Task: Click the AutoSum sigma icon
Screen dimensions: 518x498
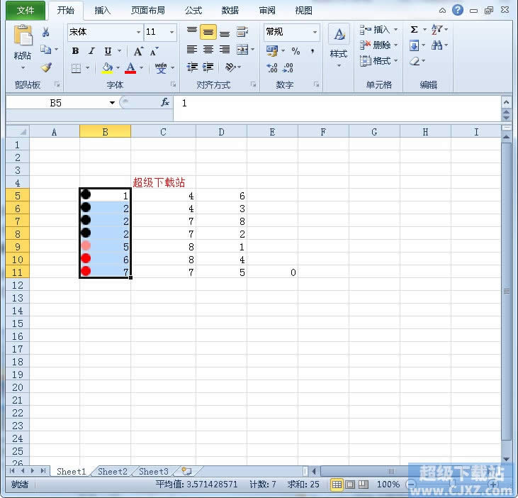Action: coord(414,29)
